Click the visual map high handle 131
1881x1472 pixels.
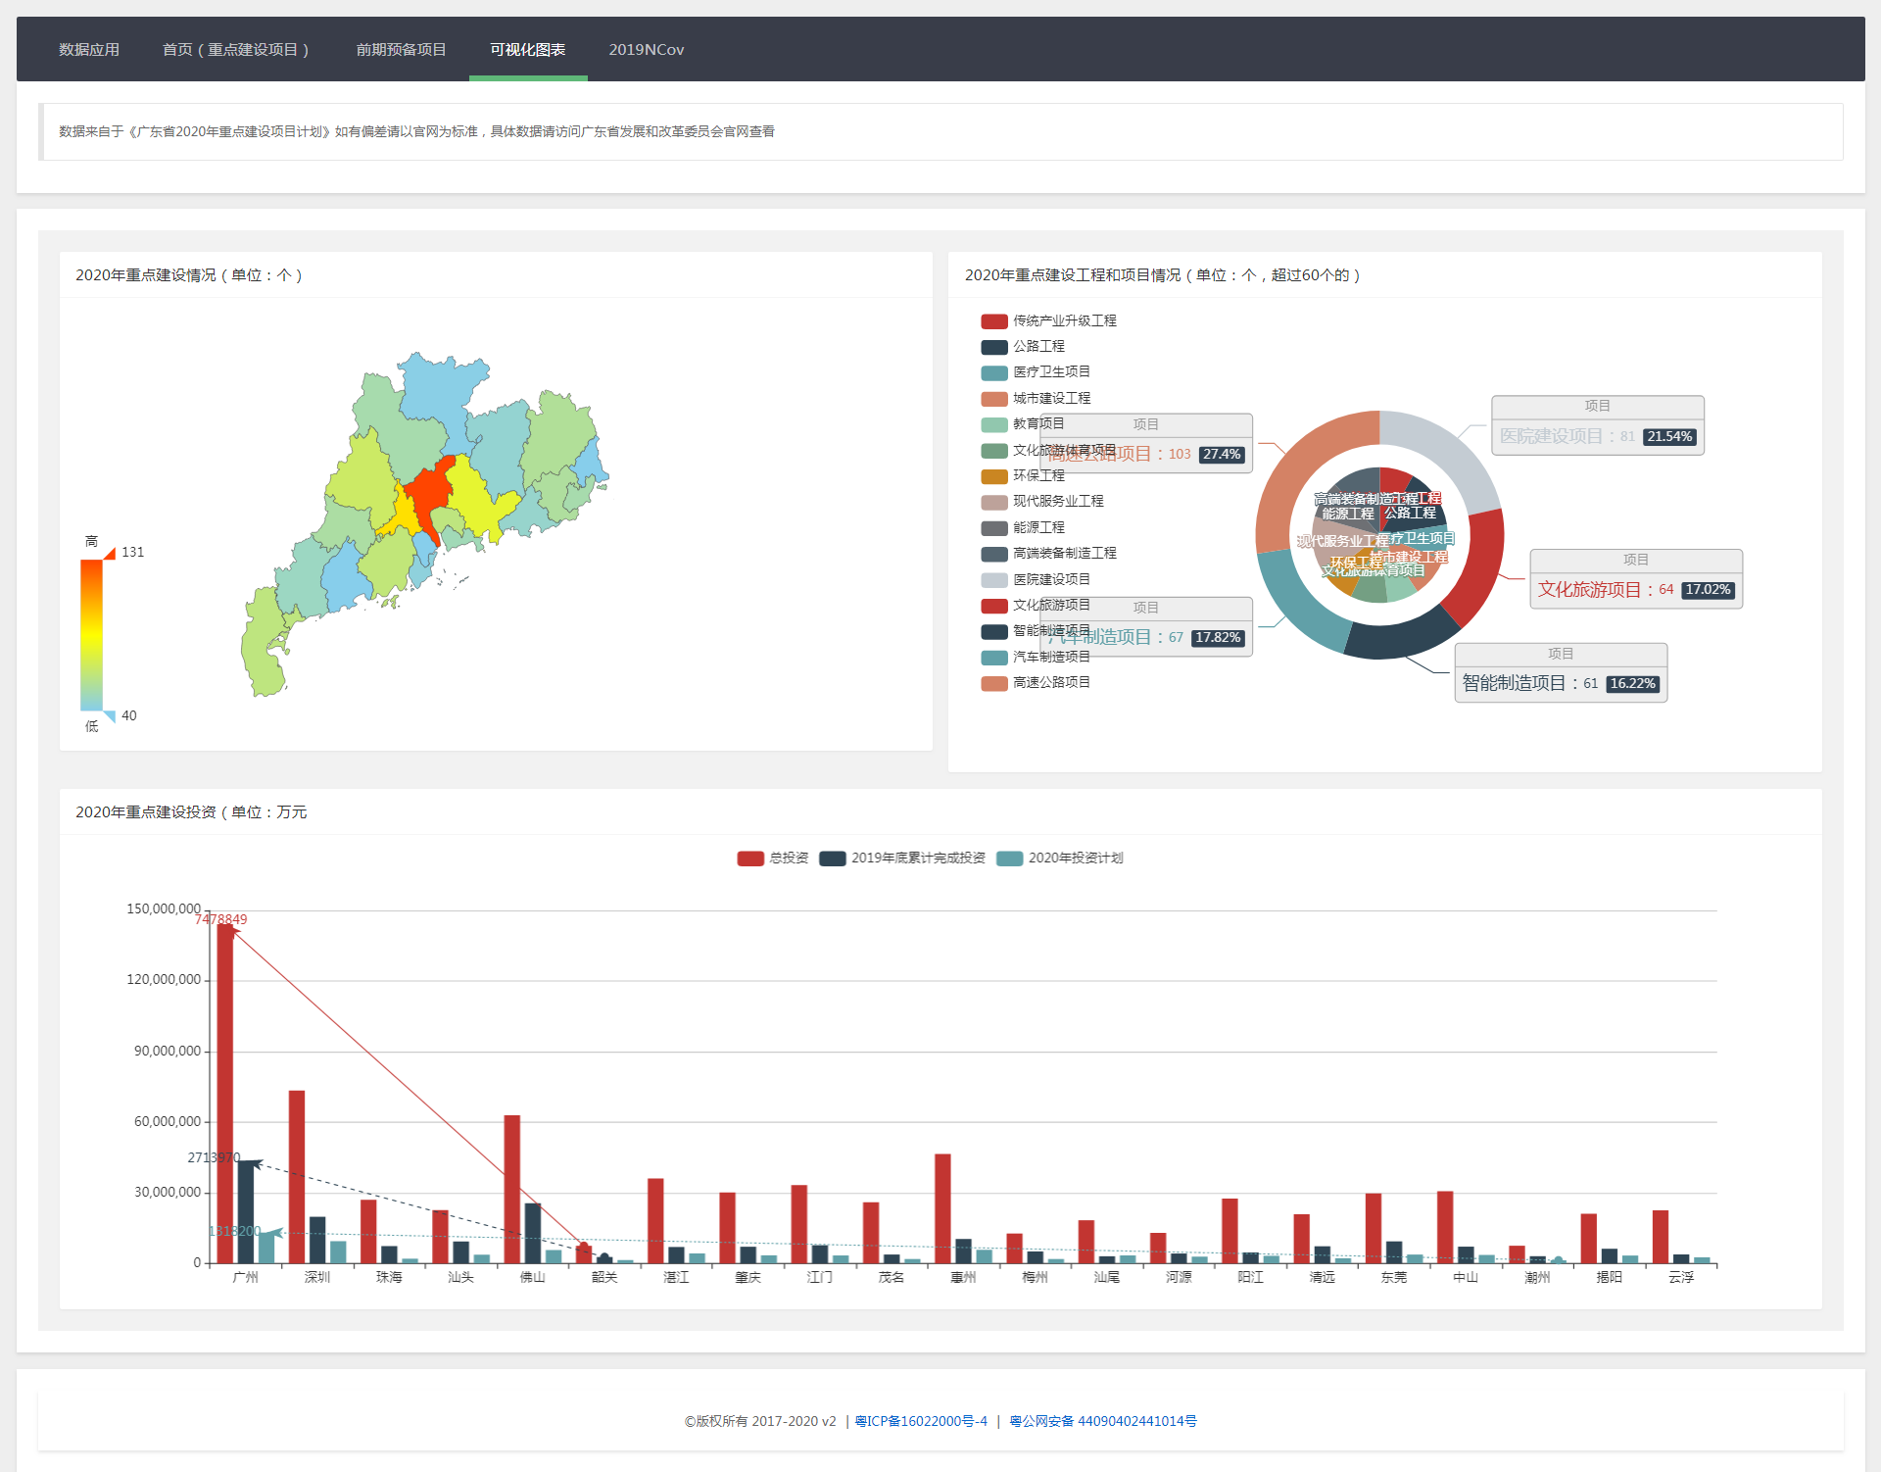tap(110, 554)
